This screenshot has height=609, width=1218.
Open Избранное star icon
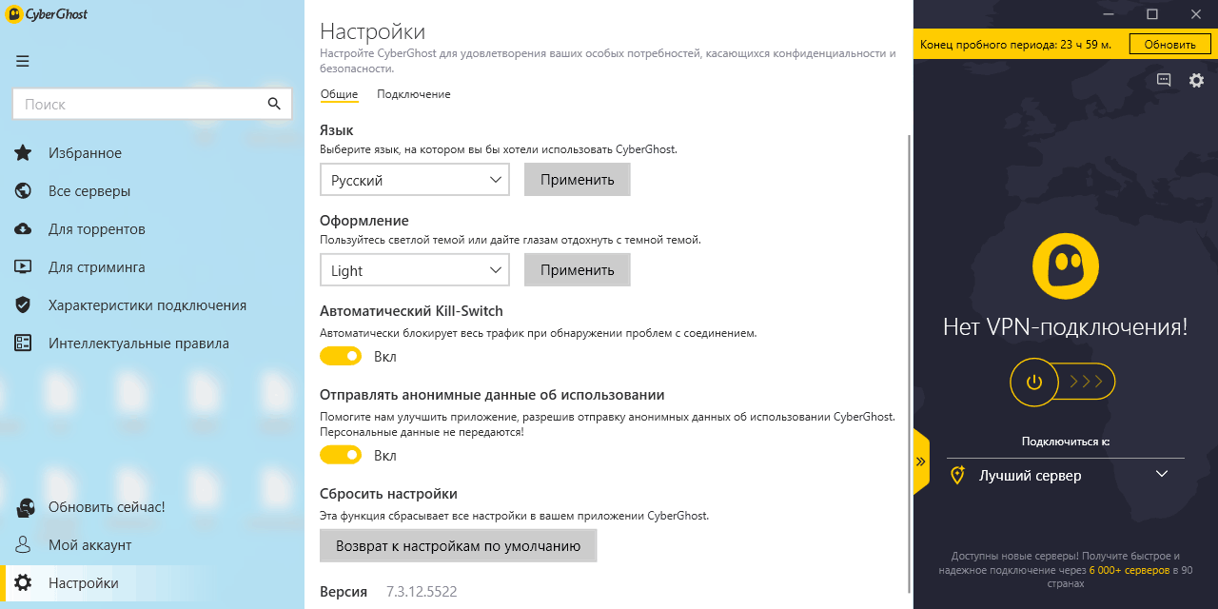24,153
